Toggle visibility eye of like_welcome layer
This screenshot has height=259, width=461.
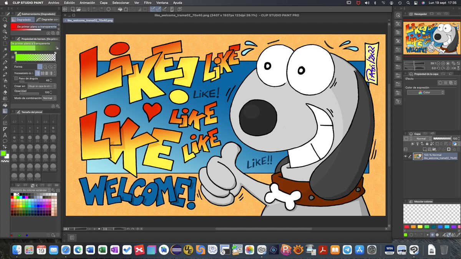pyautogui.click(x=405, y=156)
